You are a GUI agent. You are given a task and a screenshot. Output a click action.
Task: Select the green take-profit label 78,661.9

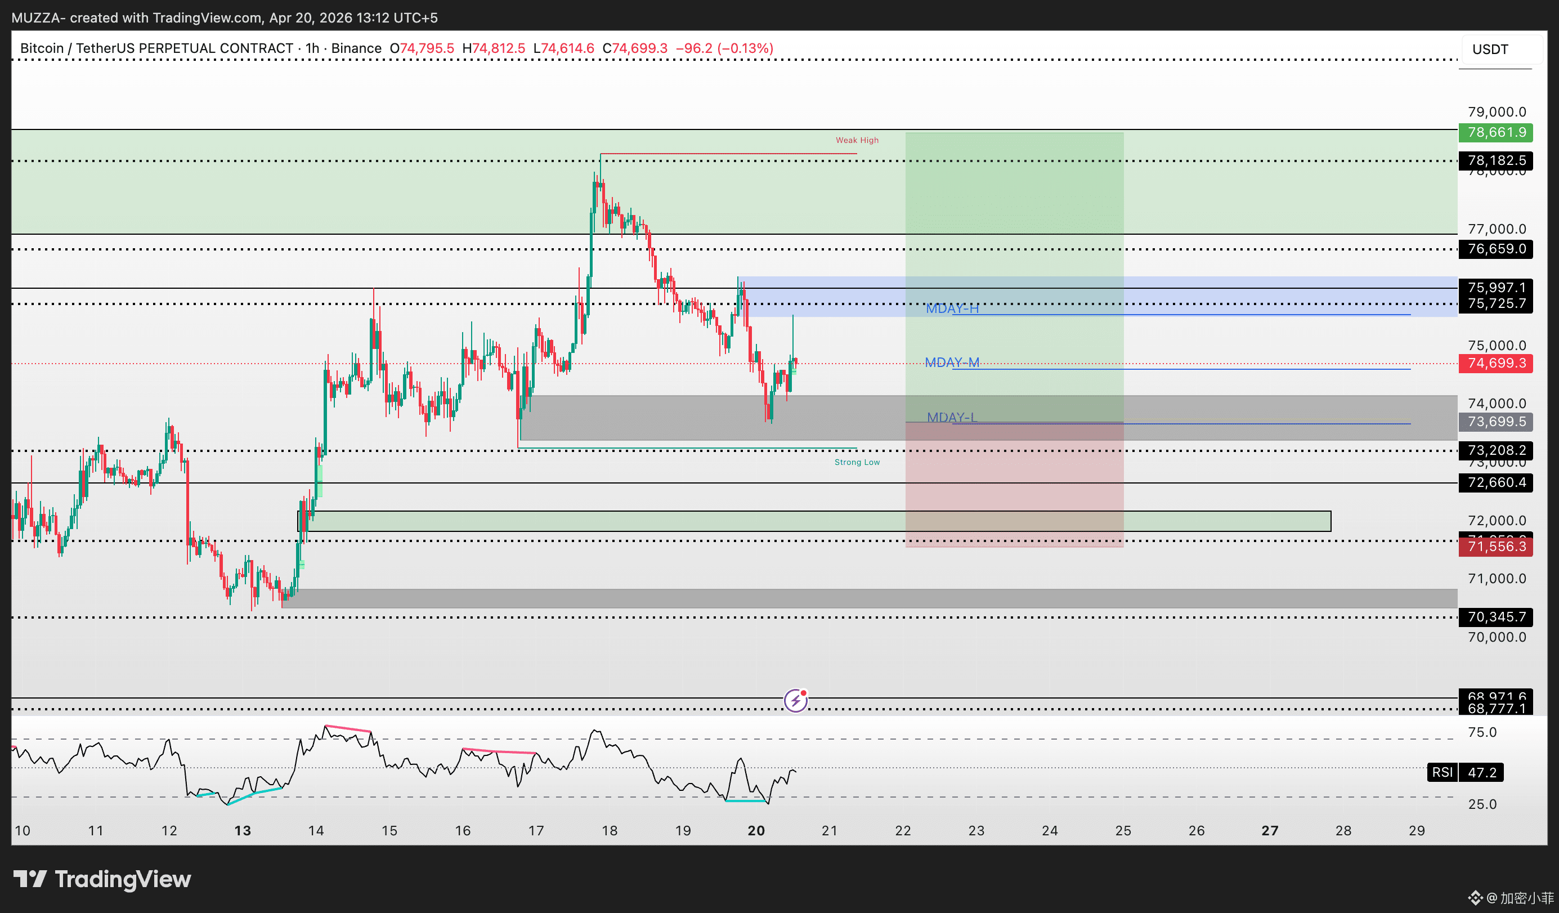click(1496, 132)
